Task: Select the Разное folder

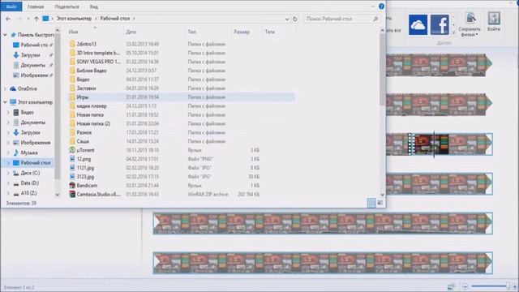Action: point(84,132)
